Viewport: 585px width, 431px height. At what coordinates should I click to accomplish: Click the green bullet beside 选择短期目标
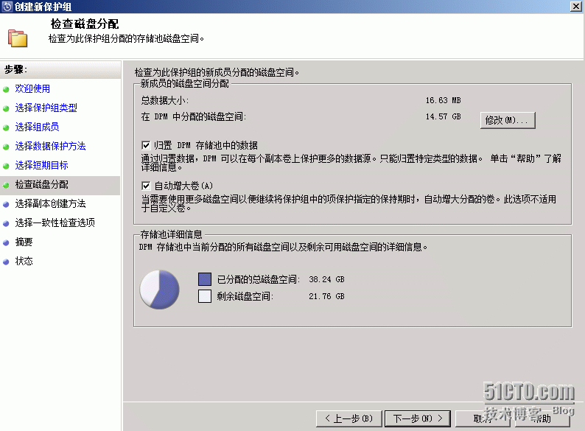6,166
